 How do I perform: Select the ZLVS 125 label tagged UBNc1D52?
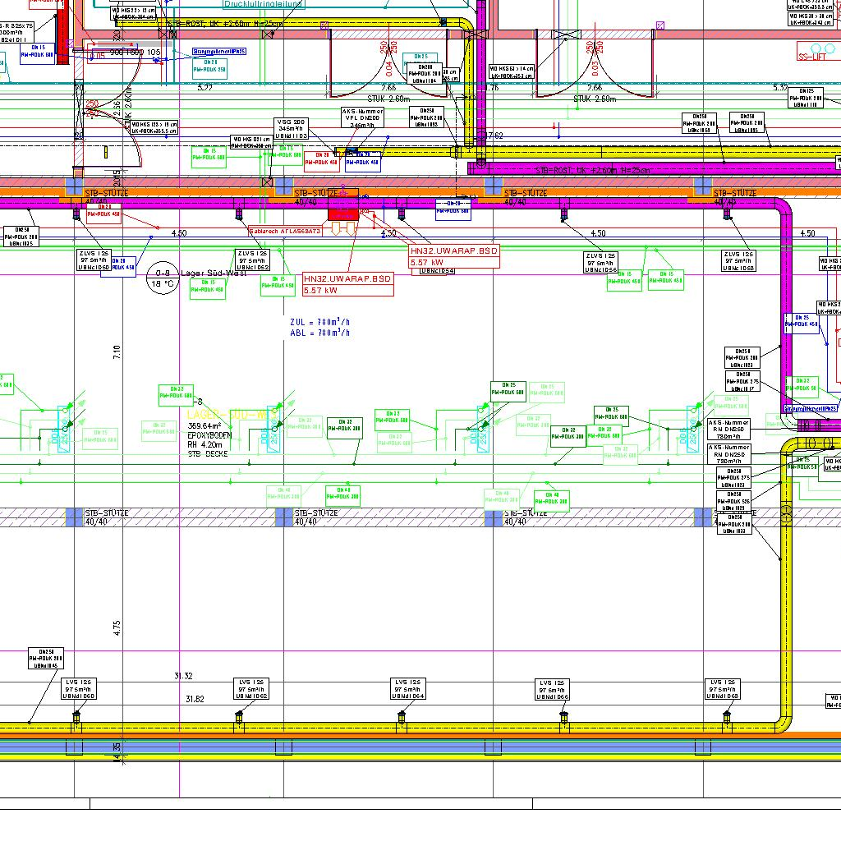(x=253, y=260)
